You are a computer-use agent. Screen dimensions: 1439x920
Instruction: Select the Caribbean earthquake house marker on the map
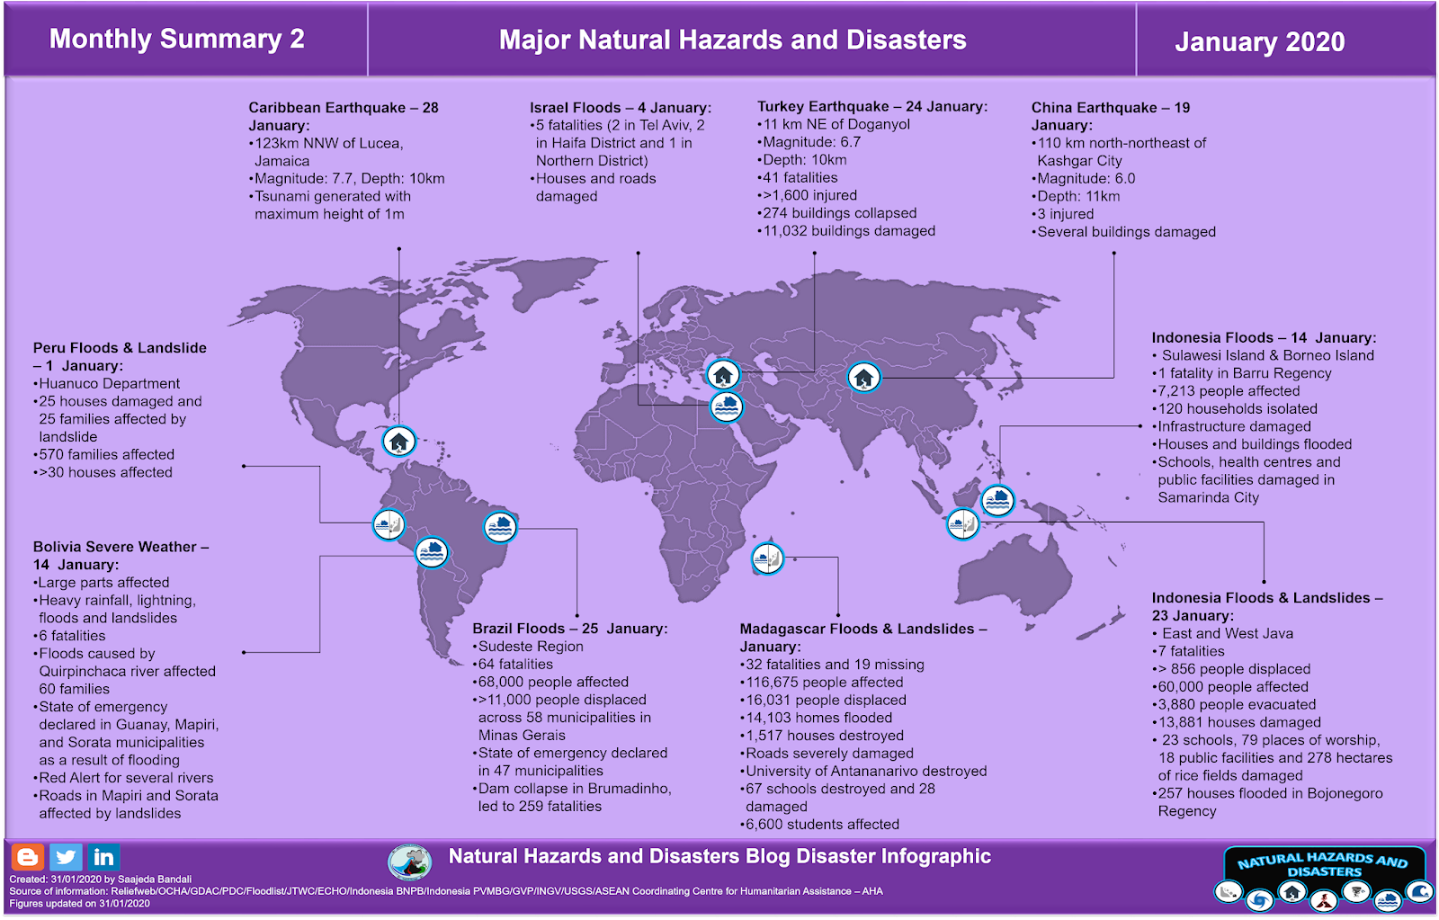pyautogui.click(x=398, y=442)
